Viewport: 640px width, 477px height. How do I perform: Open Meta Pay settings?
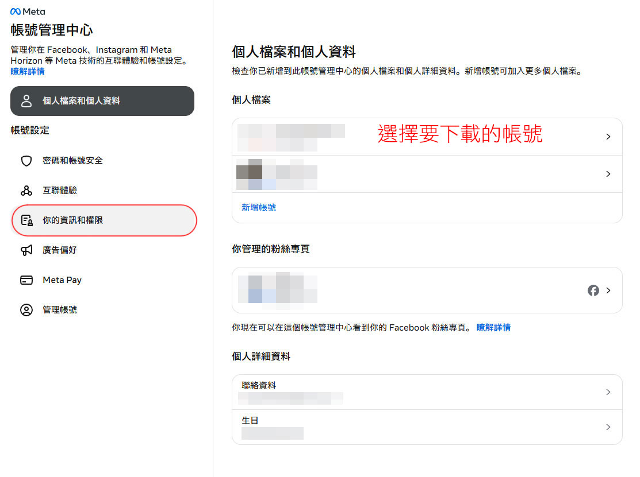[x=102, y=280]
